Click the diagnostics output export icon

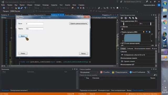coord(126,18)
